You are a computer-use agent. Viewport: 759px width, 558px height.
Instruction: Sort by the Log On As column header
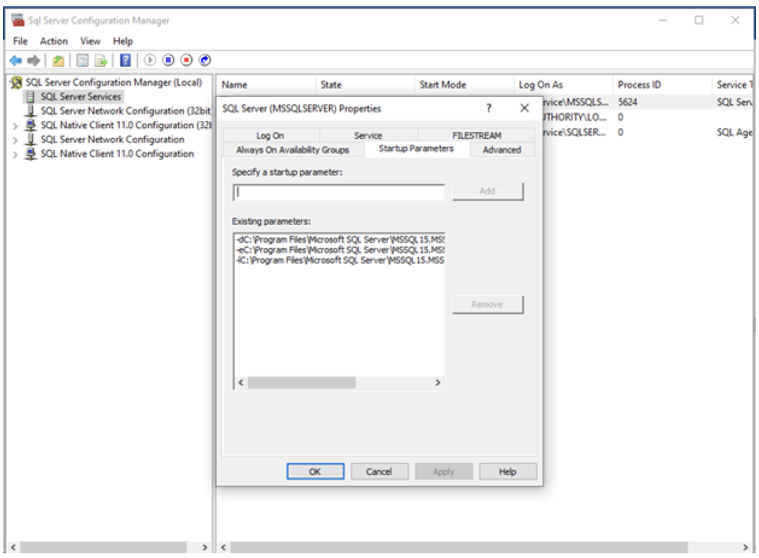pos(563,85)
